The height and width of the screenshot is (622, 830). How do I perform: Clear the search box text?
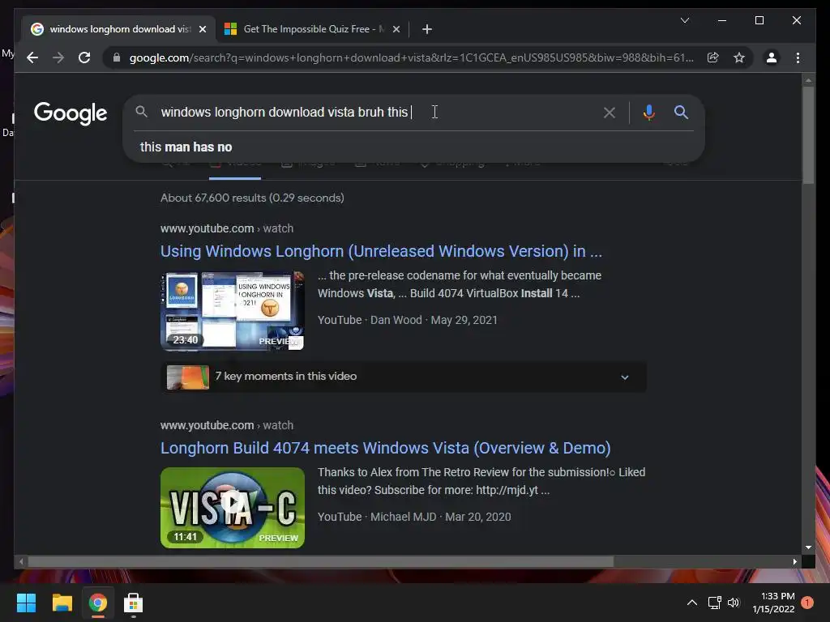point(610,112)
